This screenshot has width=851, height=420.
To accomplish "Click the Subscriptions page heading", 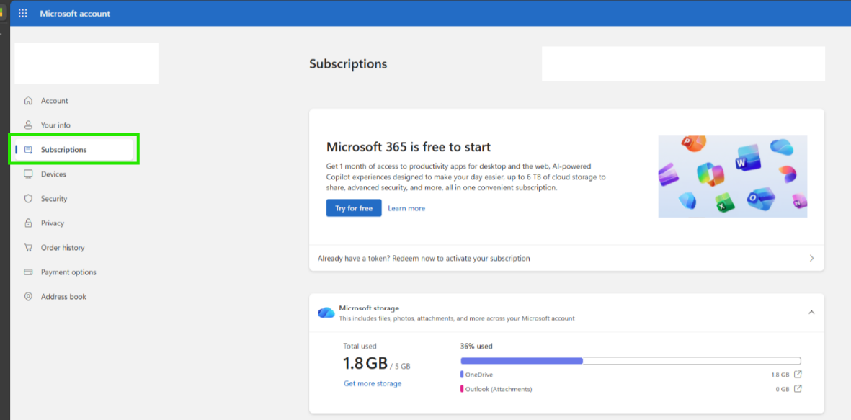I will click(x=348, y=63).
